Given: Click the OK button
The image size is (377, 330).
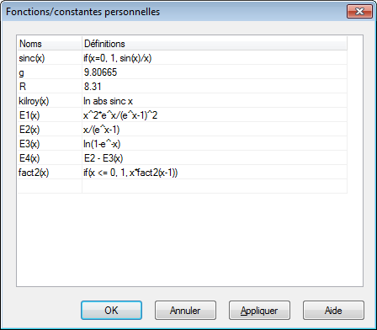Looking at the screenshot, I should 111,311.
